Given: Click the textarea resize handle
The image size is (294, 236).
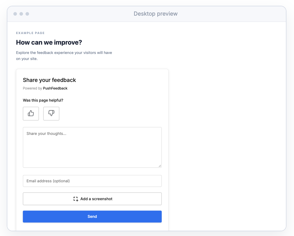Looking at the screenshot, I should pos(160,166).
